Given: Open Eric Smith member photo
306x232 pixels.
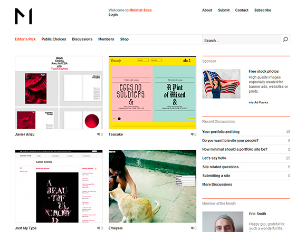Looking at the screenshot, I should coord(223,222).
